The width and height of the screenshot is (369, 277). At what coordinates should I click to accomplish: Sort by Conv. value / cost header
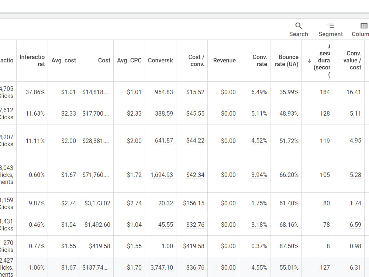point(352,61)
